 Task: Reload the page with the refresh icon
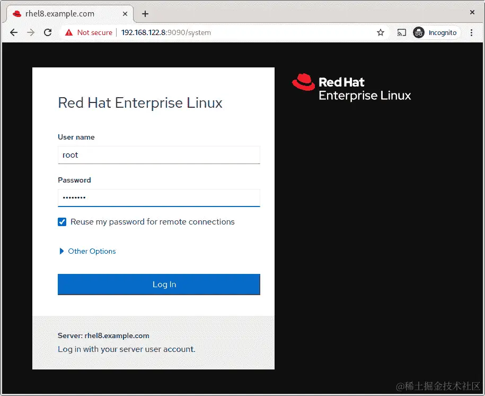point(48,32)
